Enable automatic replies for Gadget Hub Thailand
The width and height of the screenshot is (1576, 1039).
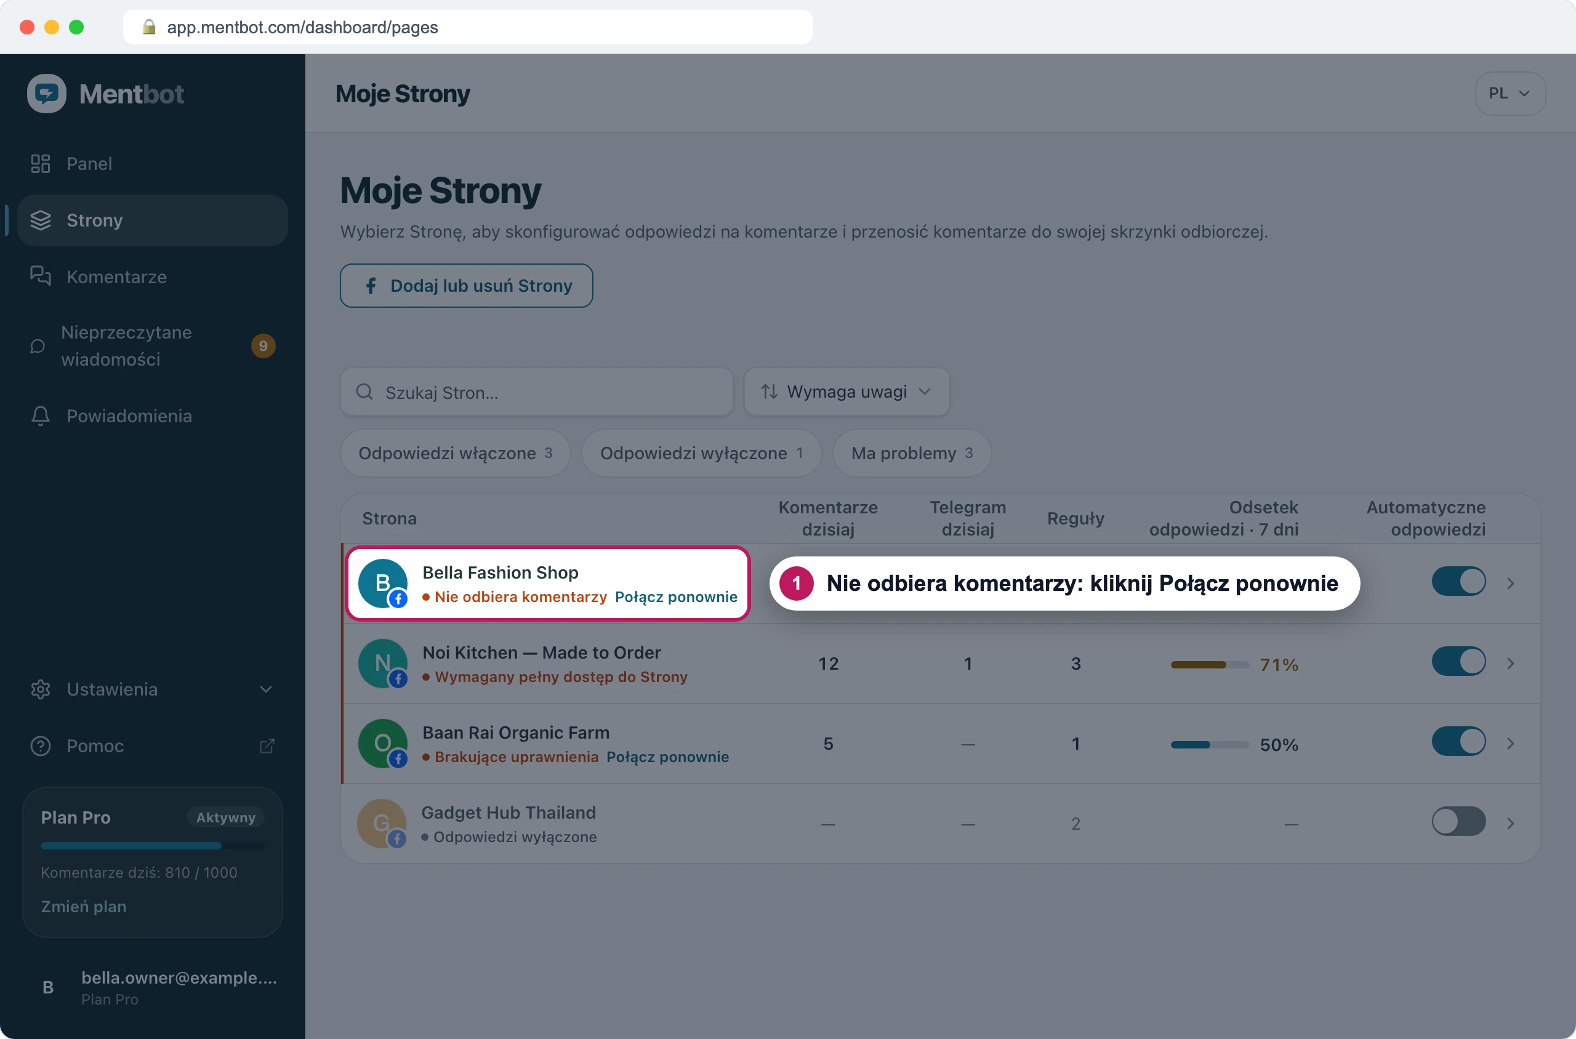coord(1458,822)
